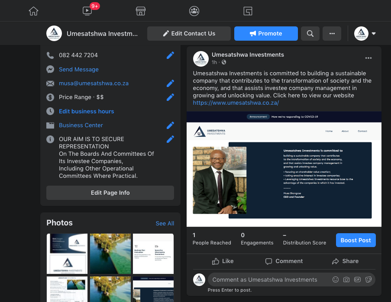Edit phone number 082 442 7204 pencil
Viewport: 391px width, 302px height.
click(x=170, y=55)
